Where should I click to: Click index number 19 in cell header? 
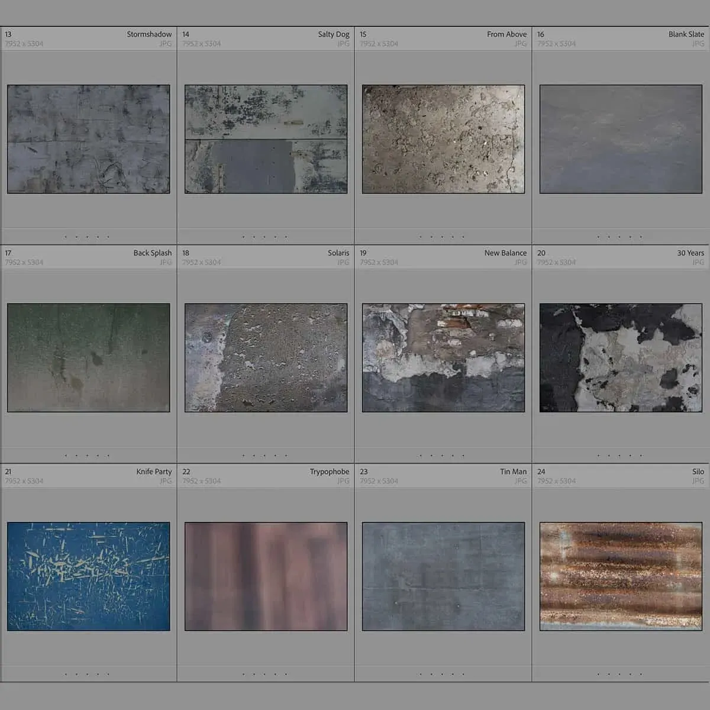point(363,253)
